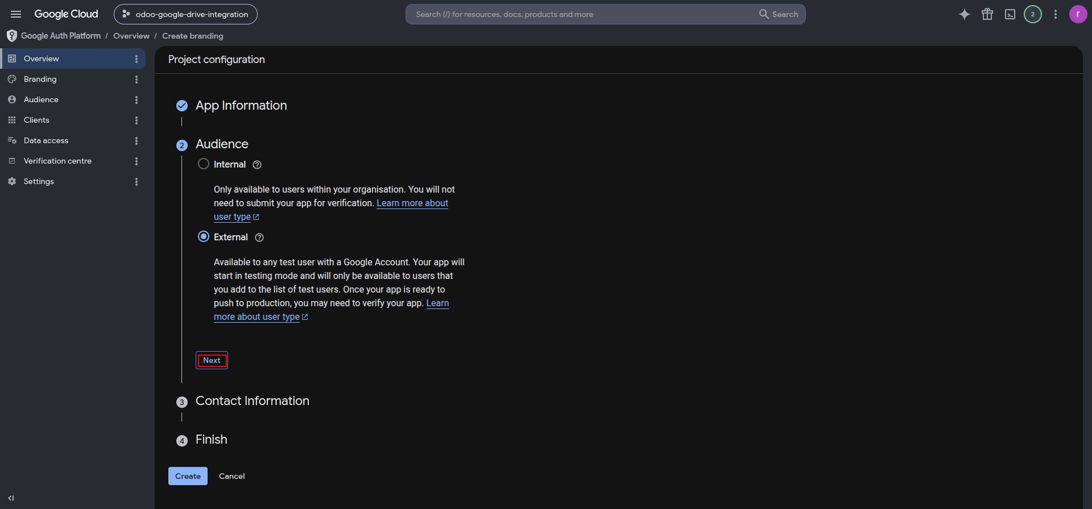Select the External radio button
This screenshot has height=509, width=1092.
point(204,236)
